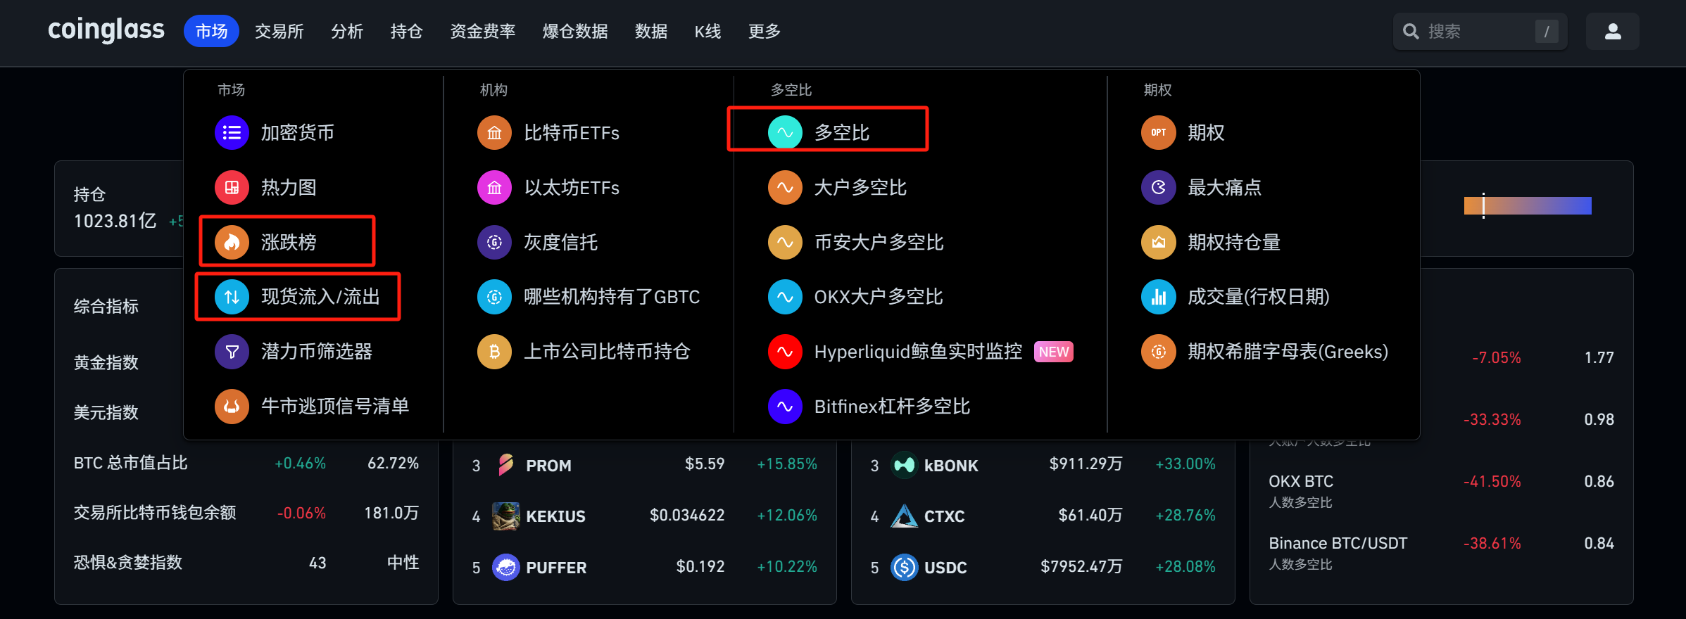Viewport: 1686px width, 619px height.
Task: Click the 综合指标 heading
Action: (106, 306)
